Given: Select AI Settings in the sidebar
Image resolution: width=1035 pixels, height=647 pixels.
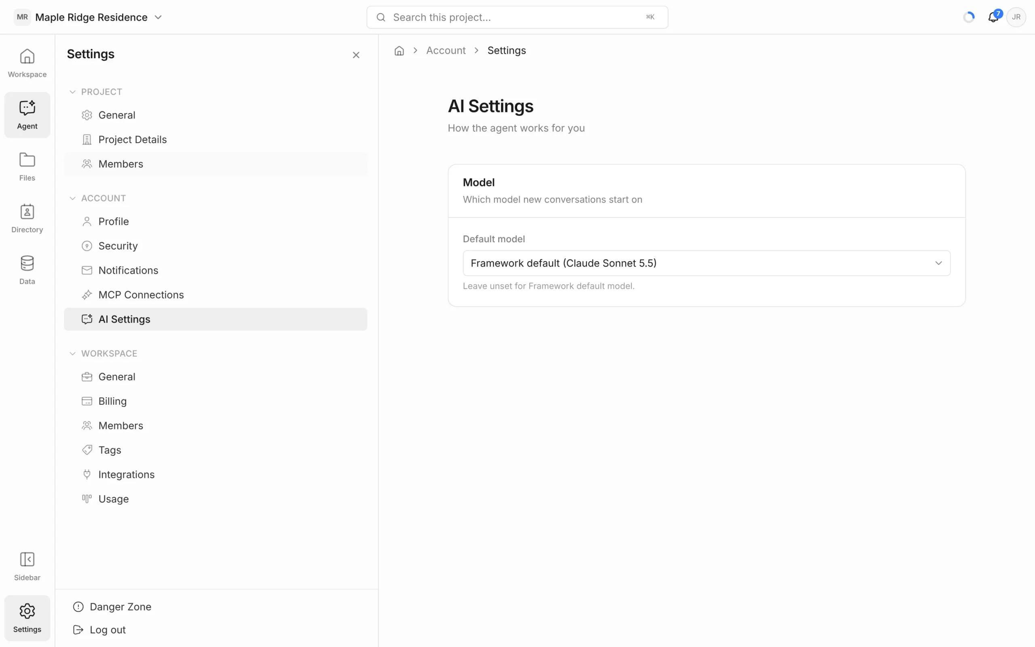Looking at the screenshot, I should pos(215,319).
